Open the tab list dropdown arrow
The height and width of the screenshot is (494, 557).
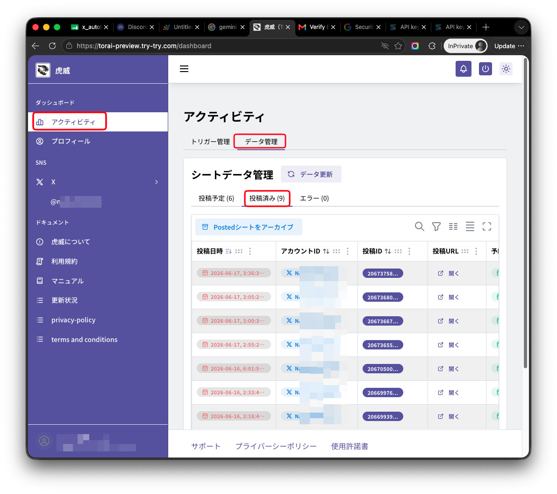[521, 27]
